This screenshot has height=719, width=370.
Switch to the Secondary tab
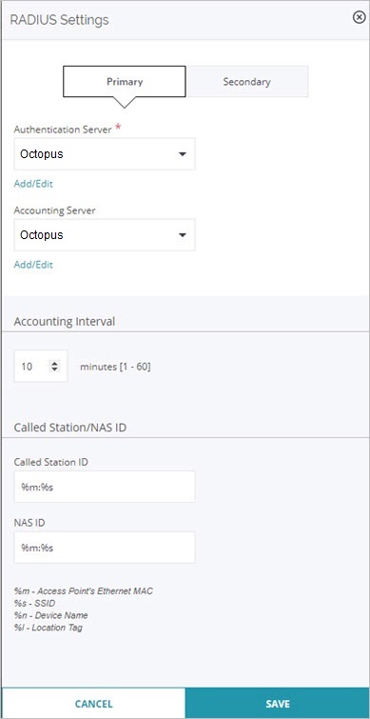coord(246,82)
